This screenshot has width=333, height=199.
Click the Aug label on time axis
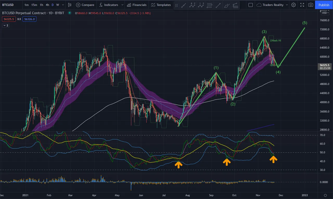click(x=187, y=195)
